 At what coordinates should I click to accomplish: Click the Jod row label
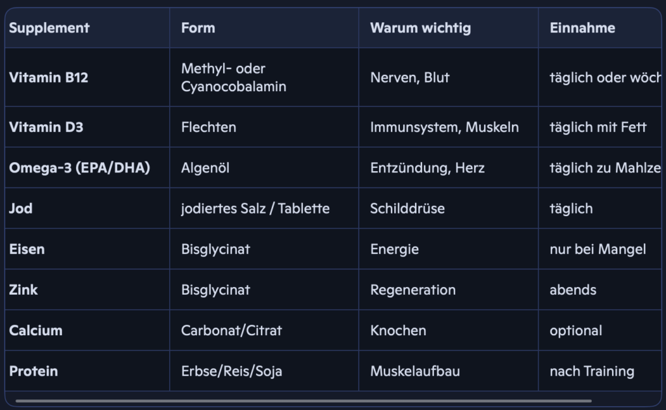(x=21, y=208)
